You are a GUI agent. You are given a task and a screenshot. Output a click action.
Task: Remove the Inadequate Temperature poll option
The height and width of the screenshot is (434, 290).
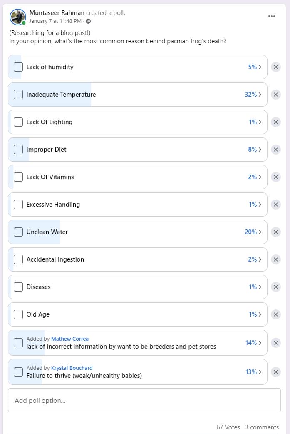276,95
